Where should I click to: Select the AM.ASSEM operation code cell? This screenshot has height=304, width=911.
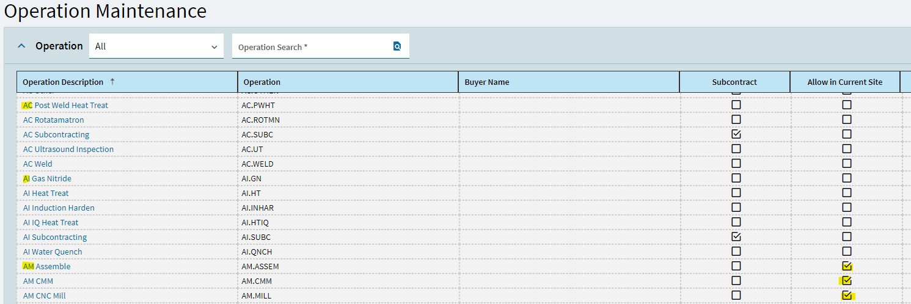pos(348,266)
